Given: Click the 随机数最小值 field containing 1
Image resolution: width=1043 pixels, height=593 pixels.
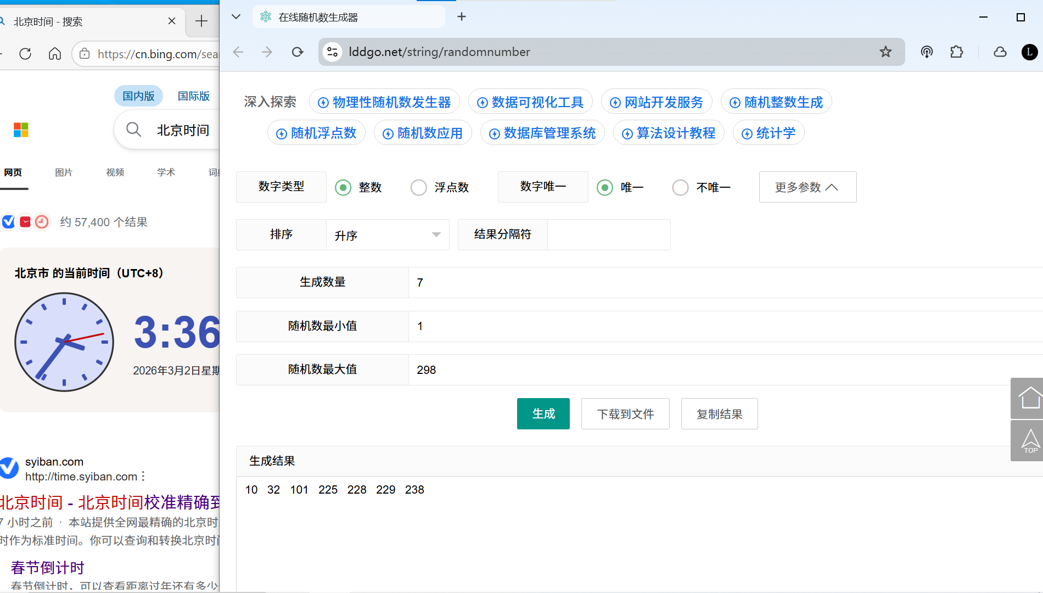Looking at the screenshot, I should pyautogui.click(x=726, y=326).
